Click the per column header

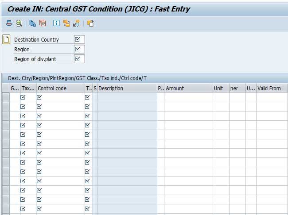coord(237,88)
